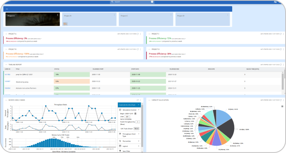
Task: Open card ID link for 'prep for QBRs Q1 2021'
Action: point(7,74)
